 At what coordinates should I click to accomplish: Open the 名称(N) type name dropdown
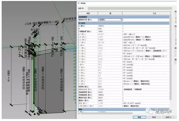[130, 8]
